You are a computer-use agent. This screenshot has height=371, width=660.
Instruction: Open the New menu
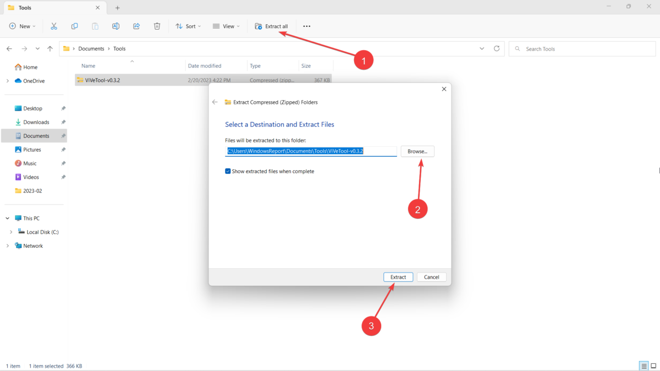click(x=22, y=26)
